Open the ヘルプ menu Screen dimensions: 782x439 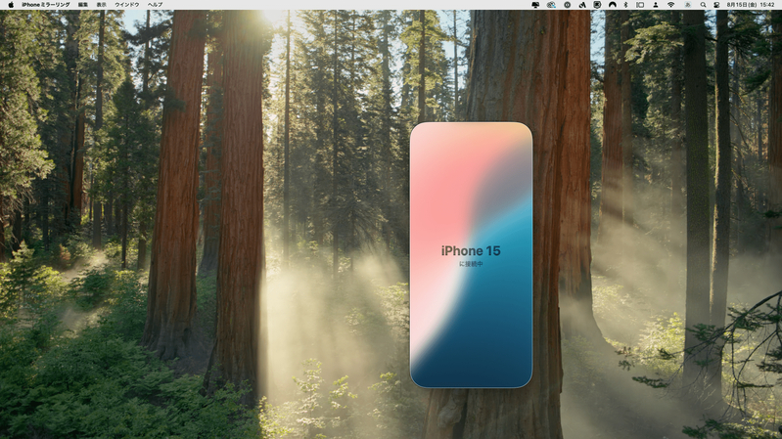tap(155, 5)
